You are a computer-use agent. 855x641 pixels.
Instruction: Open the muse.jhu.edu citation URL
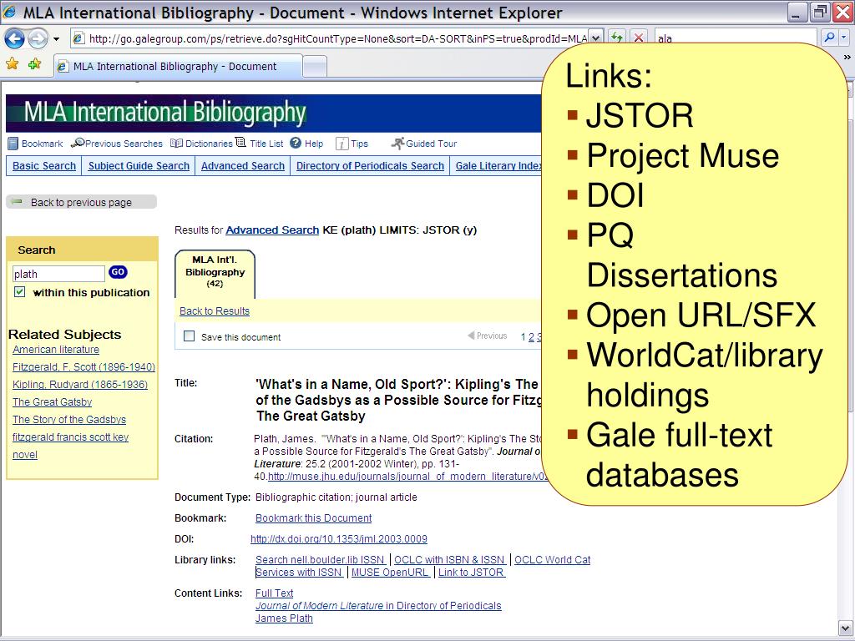click(x=407, y=476)
